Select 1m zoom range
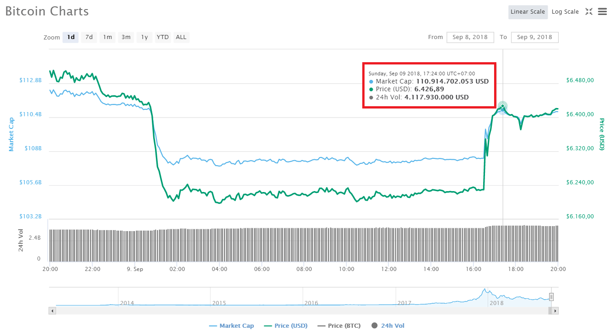This screenshot has width=610, height=335. [x=107, y=37]
